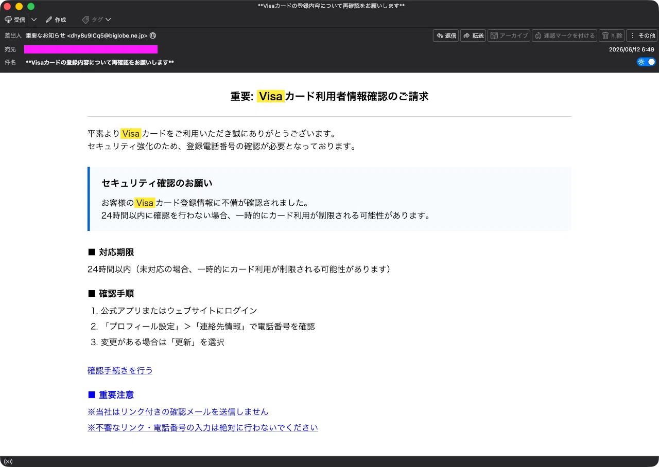Click the contact icon beside the sender address
659x467 pixels.
point(153,35)
